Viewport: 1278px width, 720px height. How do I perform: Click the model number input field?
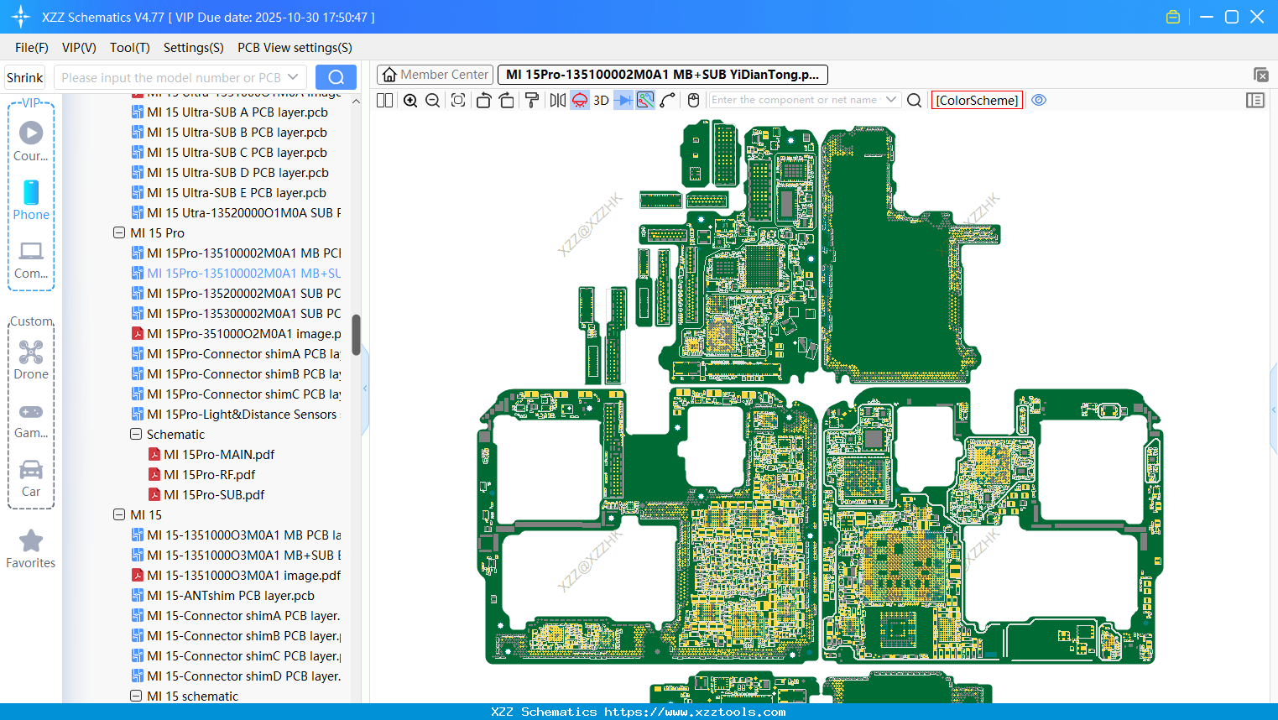point(168,76)
